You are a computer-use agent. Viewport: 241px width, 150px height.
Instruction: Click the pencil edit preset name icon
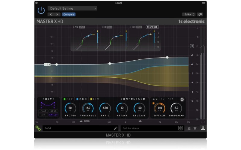coord(115,128)
